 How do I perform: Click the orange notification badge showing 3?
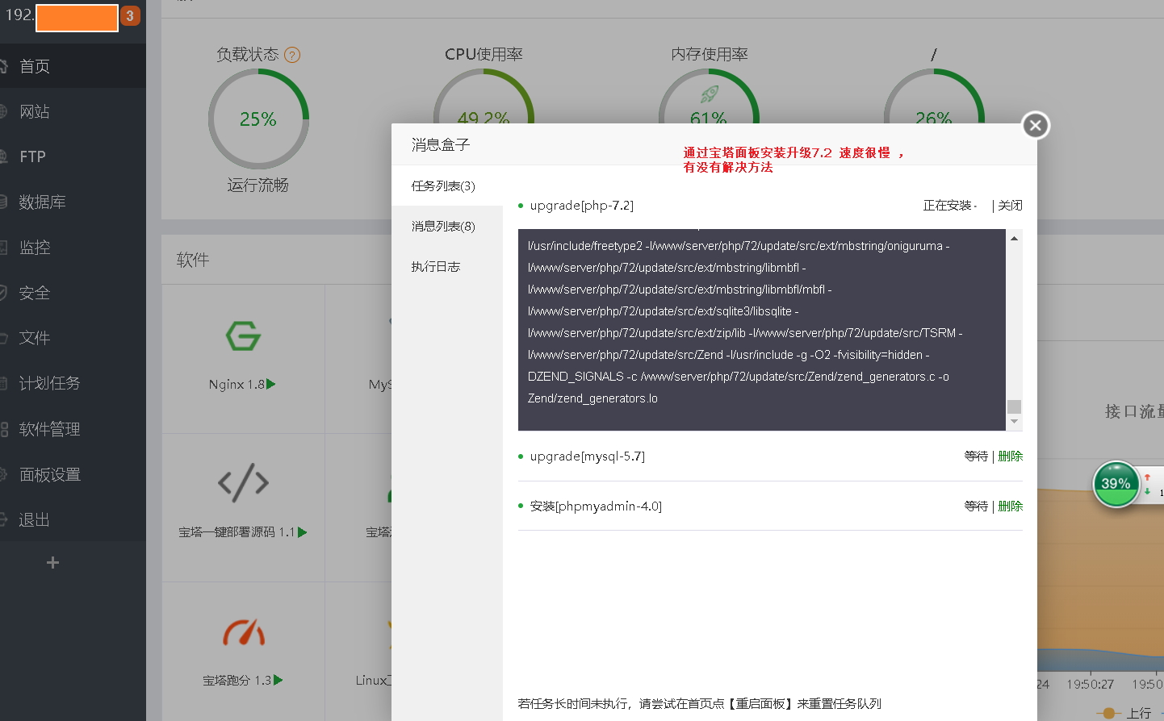coord(130,16)
